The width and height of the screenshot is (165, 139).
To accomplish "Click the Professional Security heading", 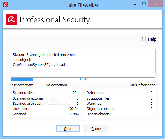I will point(55,20).
